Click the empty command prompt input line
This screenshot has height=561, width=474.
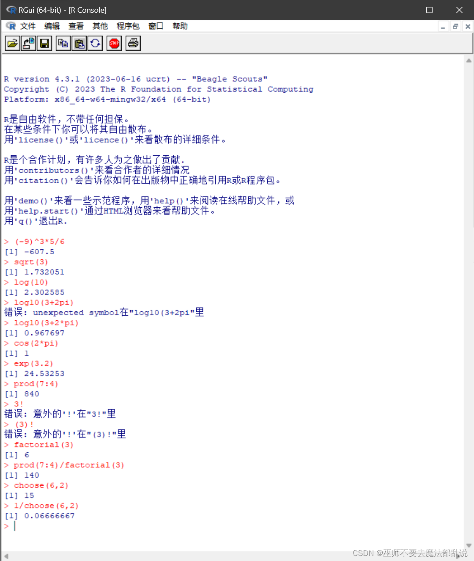233,526
